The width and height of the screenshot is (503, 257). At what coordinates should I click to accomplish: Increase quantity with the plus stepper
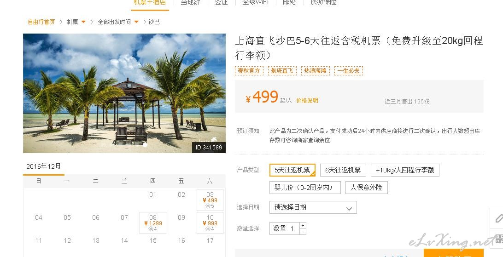point(303,225)
